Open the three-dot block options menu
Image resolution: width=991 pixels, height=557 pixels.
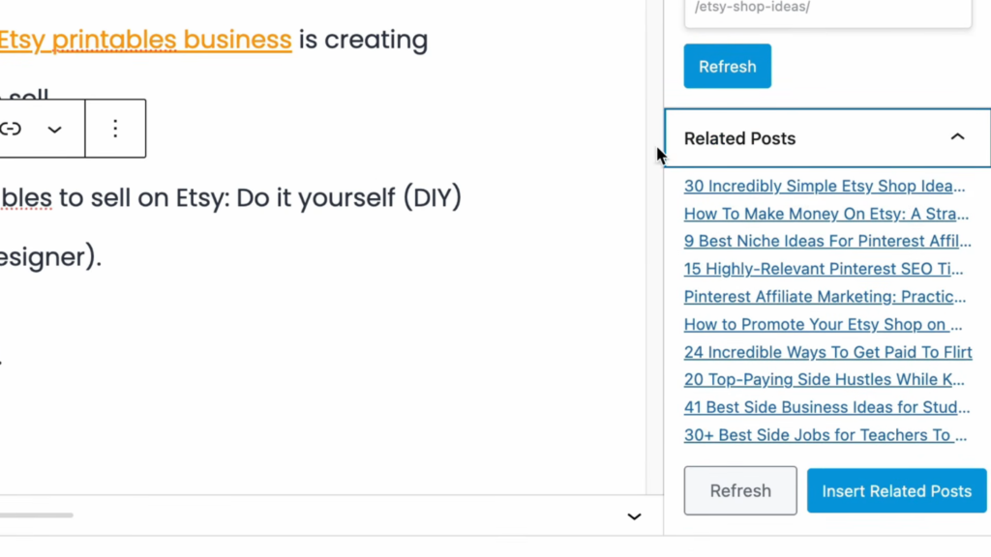[x=115, y=129]
